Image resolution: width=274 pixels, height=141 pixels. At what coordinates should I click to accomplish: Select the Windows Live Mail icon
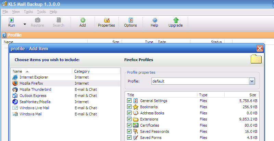coord(15,108)
